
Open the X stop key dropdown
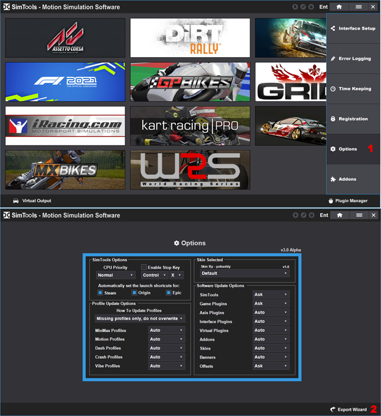click(177, 275)
